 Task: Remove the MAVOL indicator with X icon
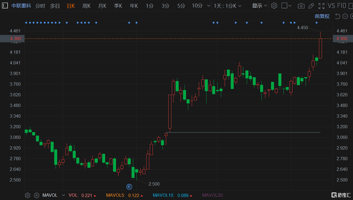tap(36, 195)
